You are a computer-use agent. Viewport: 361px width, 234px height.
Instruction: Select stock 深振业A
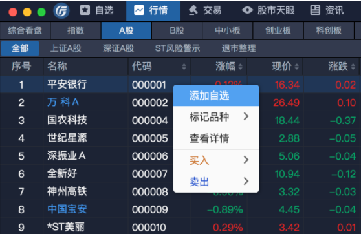(x=66, y=156)
